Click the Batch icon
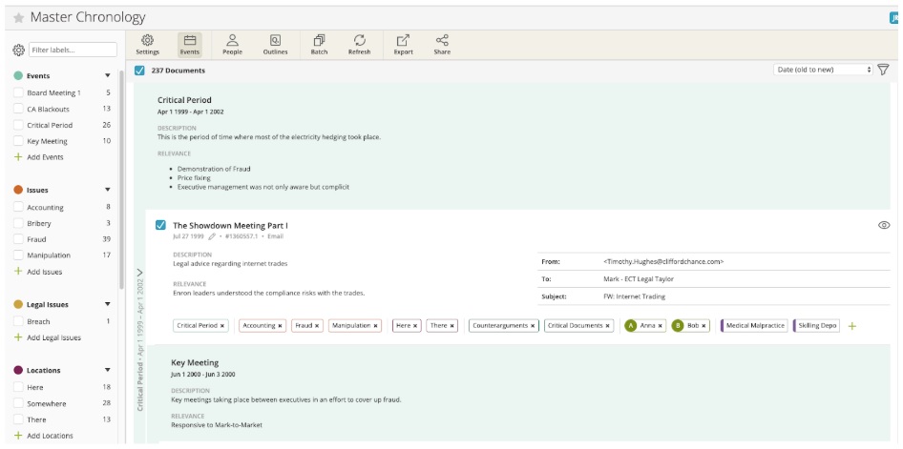 (x=319, y=44)
